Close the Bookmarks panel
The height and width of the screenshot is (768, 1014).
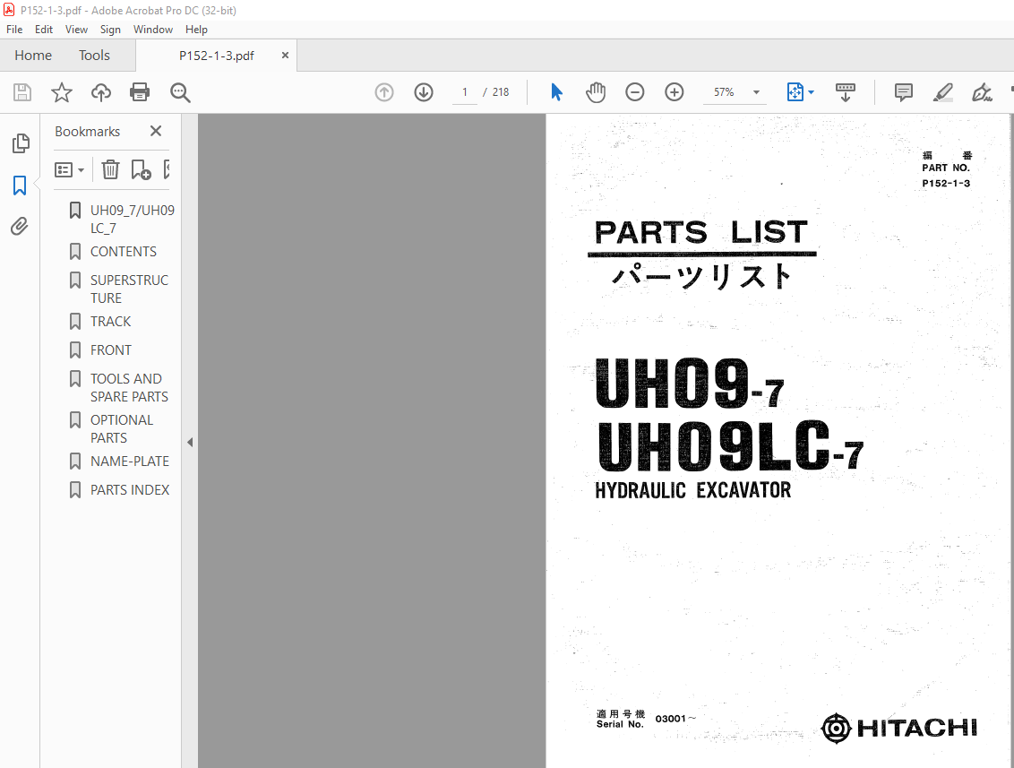click(156, 132)
